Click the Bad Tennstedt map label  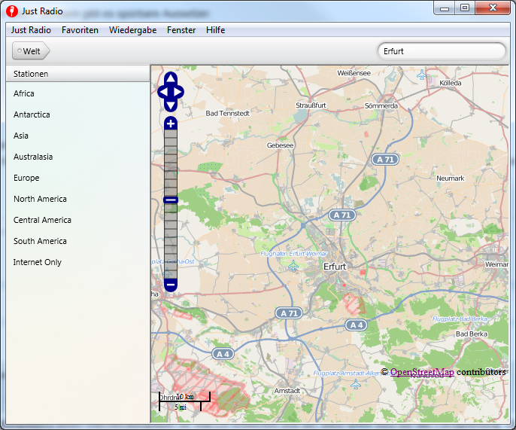(x=227, y=114)
